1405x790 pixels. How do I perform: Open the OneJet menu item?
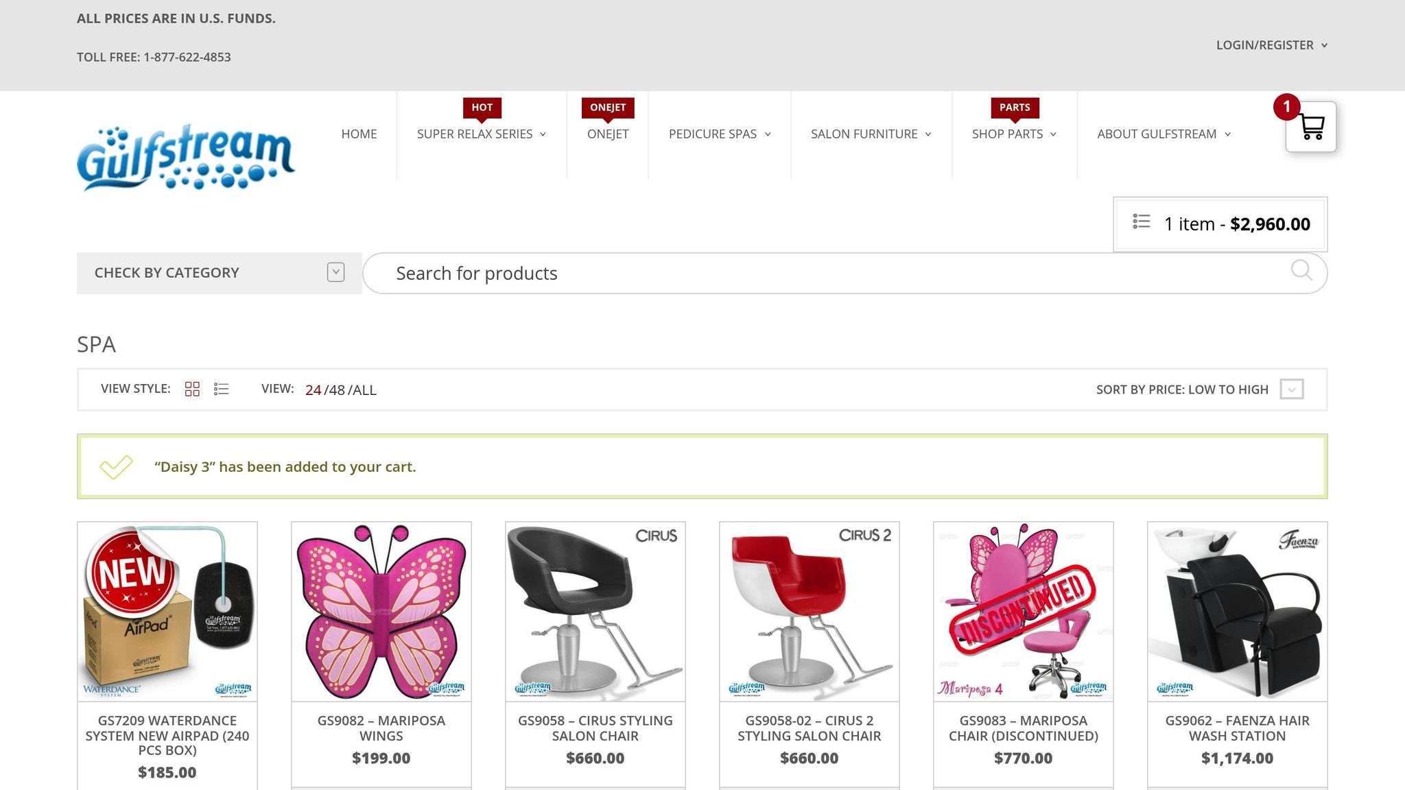(x=608, y=134)
